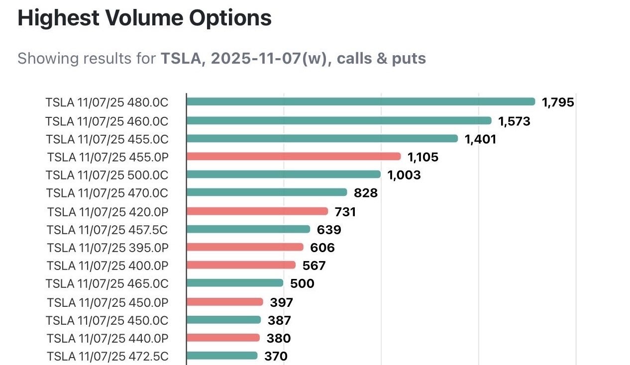Select the 440.0P red bar
Screen dimensions: 630x365
pos(223,338)
